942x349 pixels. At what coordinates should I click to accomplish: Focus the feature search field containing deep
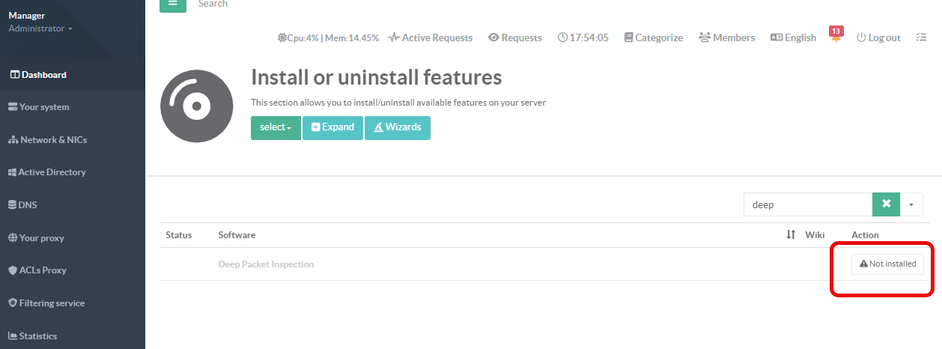807,204
